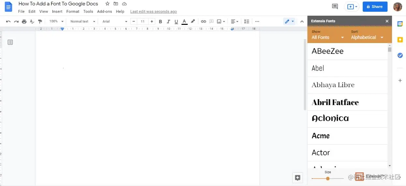Open the Arial font dropdown
The width and height of the screenshot is (406, 186).
coord(115,22)
